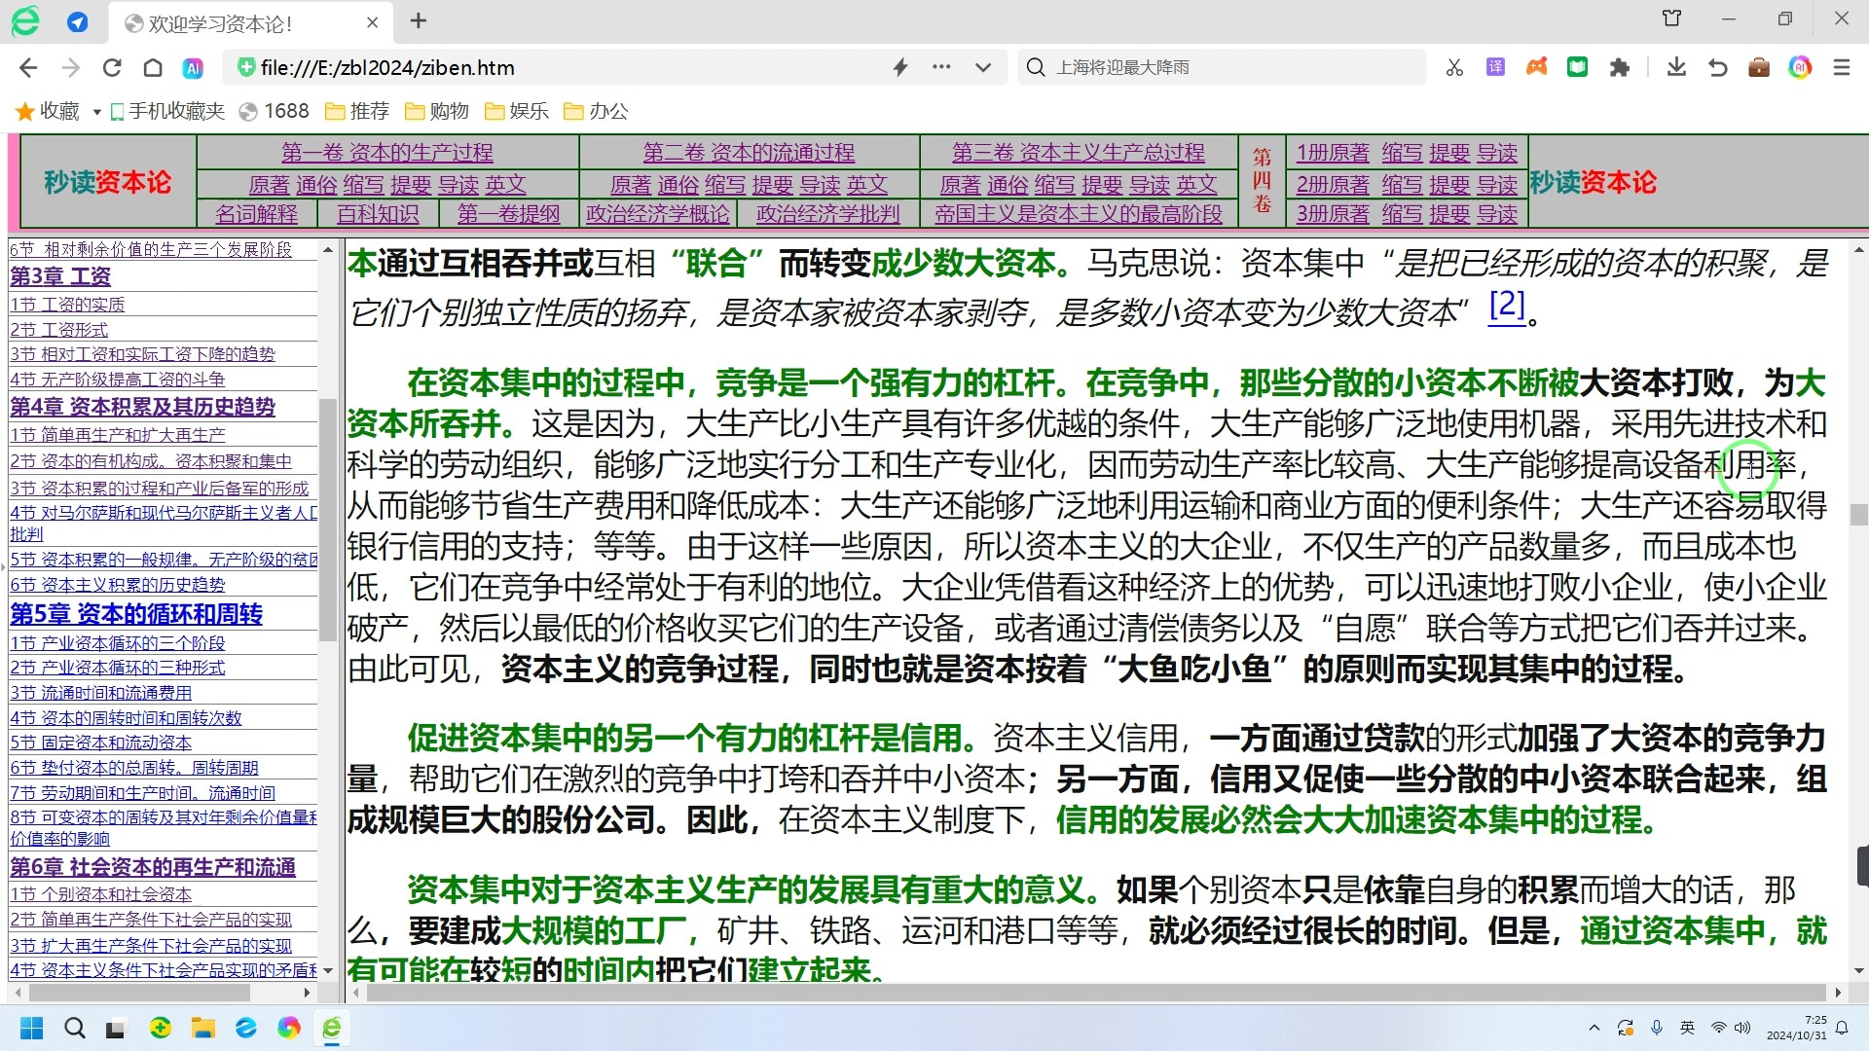Select 第4章 资本积累及其历史趋势
Image resolution: width=1869 pixels, height=1051 pixels.
click(142, 407)
